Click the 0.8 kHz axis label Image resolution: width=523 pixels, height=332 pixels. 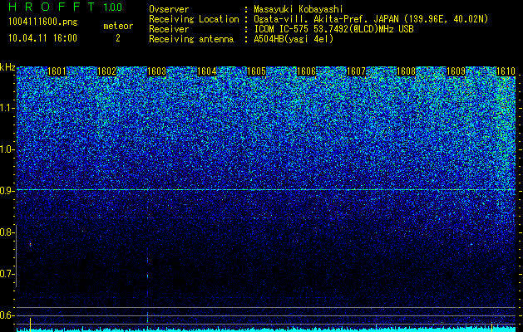6,232
